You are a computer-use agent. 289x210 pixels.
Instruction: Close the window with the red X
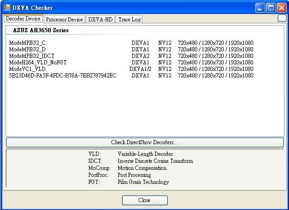[x=282, y=8]
